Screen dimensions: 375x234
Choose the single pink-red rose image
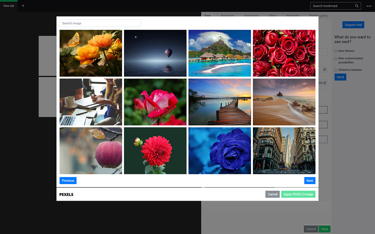click(x=155, y=102)
